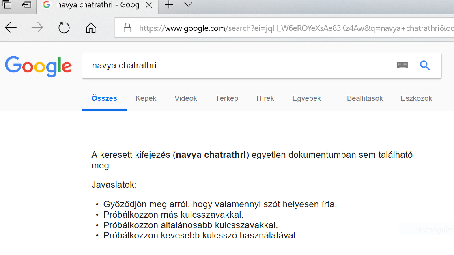This screenshot has height=255, width=454.
Task: Click the Google logo
Action: 39,66
